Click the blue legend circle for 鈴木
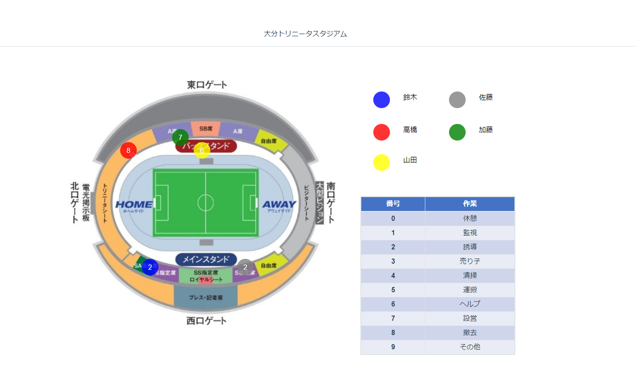This screenshot has width=636, height=373. point(382,100)
